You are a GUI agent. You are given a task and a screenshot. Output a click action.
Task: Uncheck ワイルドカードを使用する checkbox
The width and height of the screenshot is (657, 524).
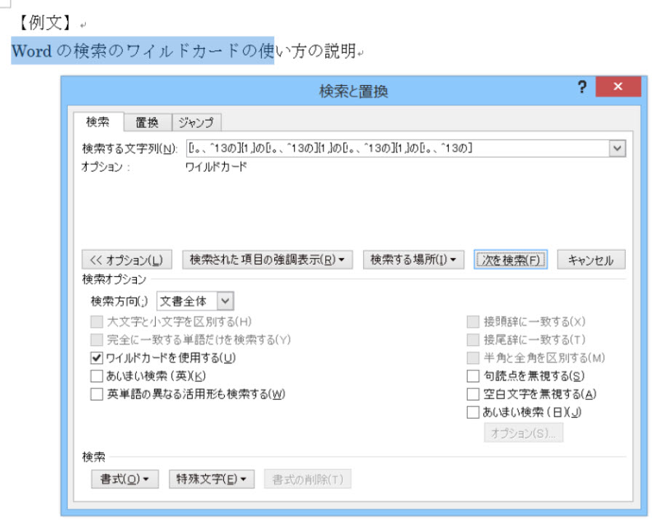click(x=97, y=358)
